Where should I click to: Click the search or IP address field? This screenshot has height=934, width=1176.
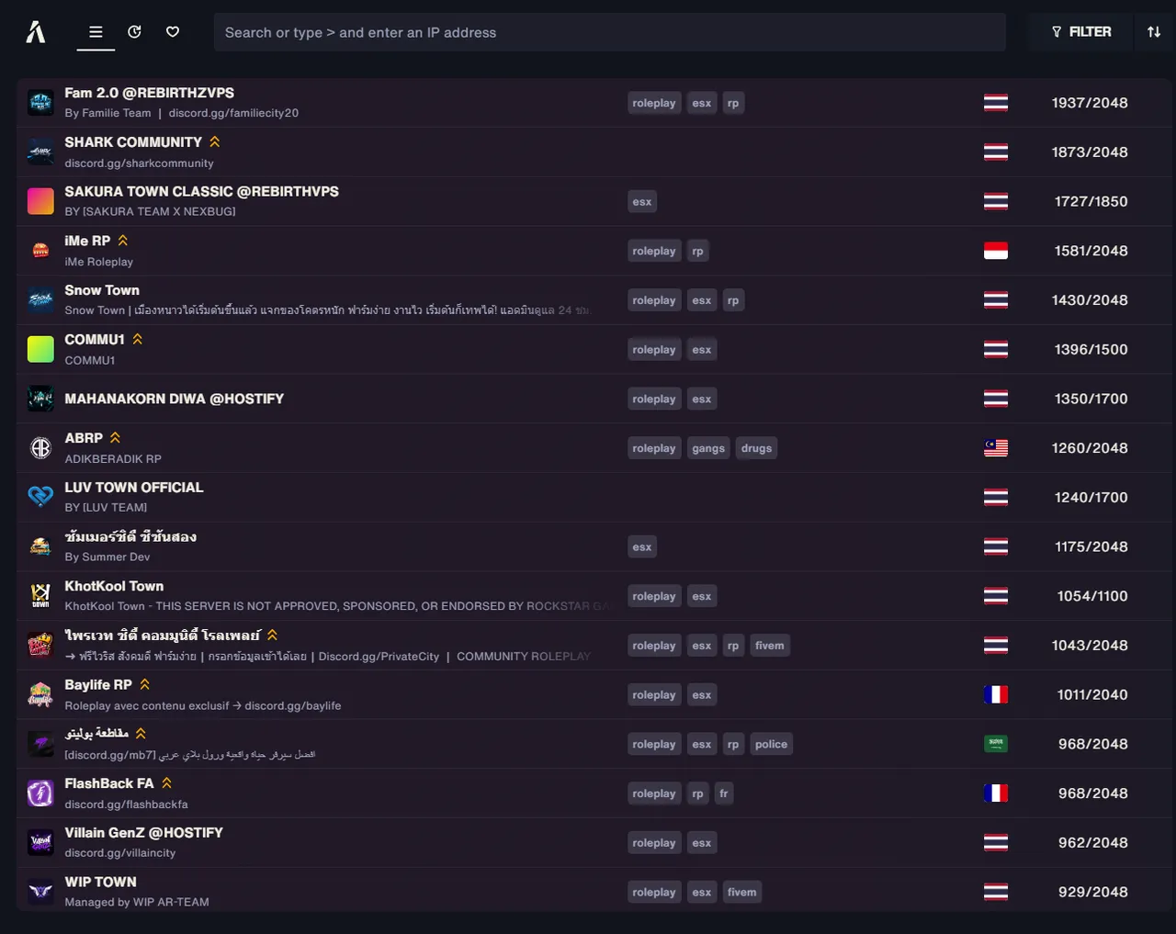click(609, 32)
